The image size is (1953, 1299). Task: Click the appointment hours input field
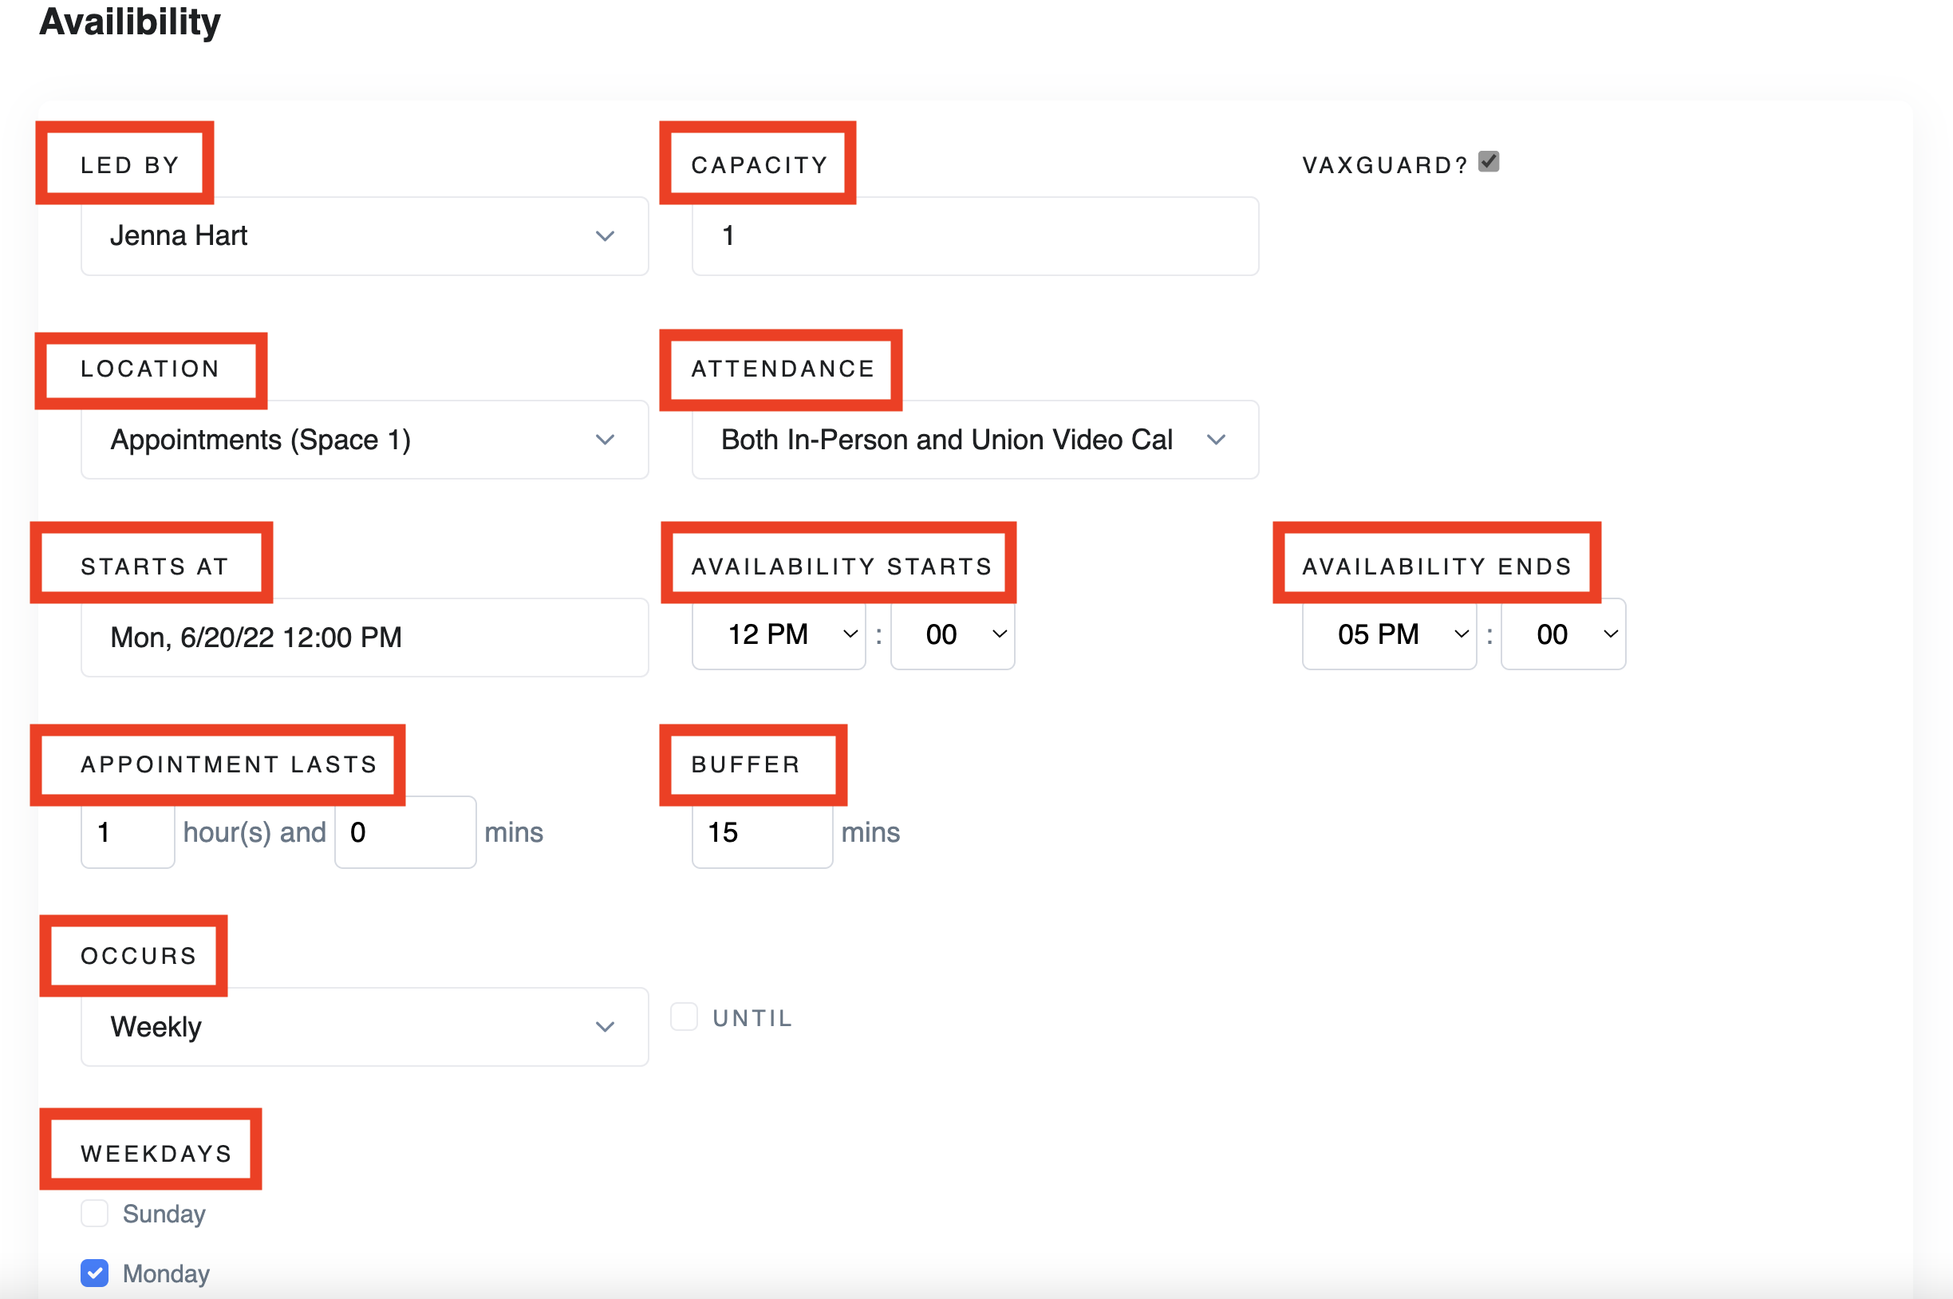(128, 832)
